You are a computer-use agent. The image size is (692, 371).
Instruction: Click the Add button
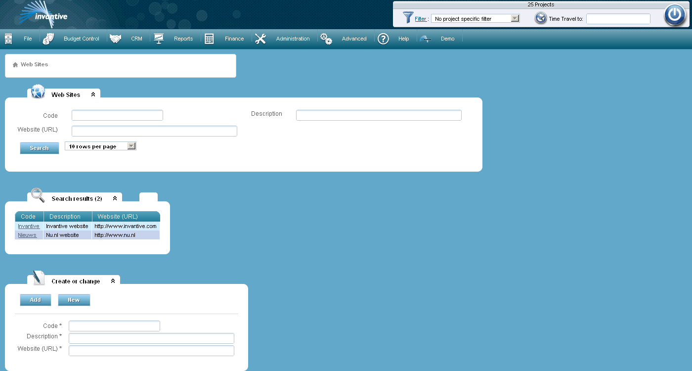(36, 300)
